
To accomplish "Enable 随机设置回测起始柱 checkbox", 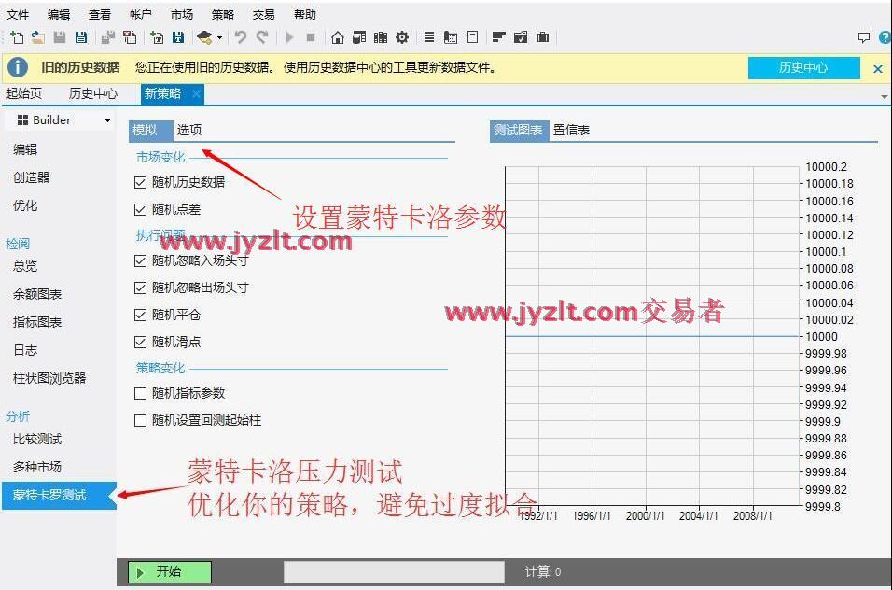I will point(140,420).
